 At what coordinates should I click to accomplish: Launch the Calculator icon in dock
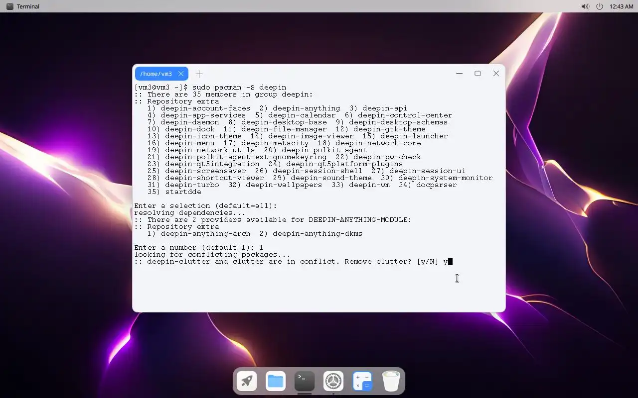[362, 382]
